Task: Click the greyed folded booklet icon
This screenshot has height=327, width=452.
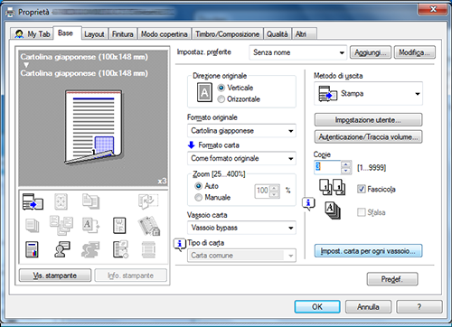Action: tap(148, 201)
